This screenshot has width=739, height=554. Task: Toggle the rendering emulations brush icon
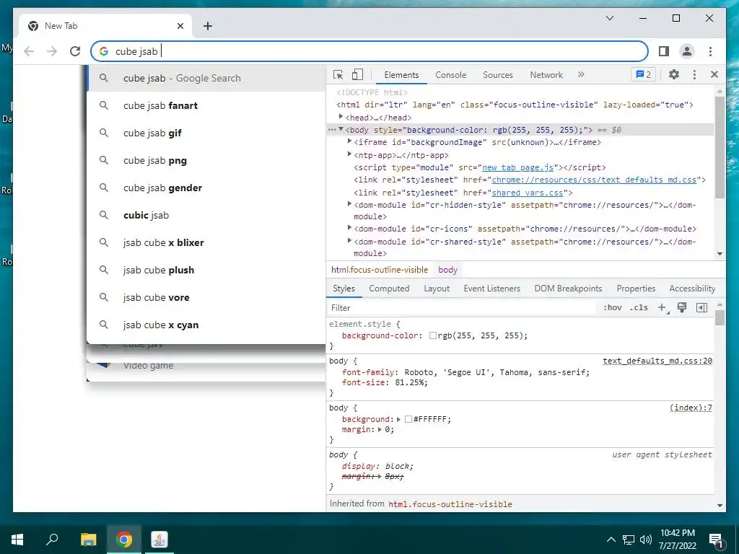tap(682, 307)
